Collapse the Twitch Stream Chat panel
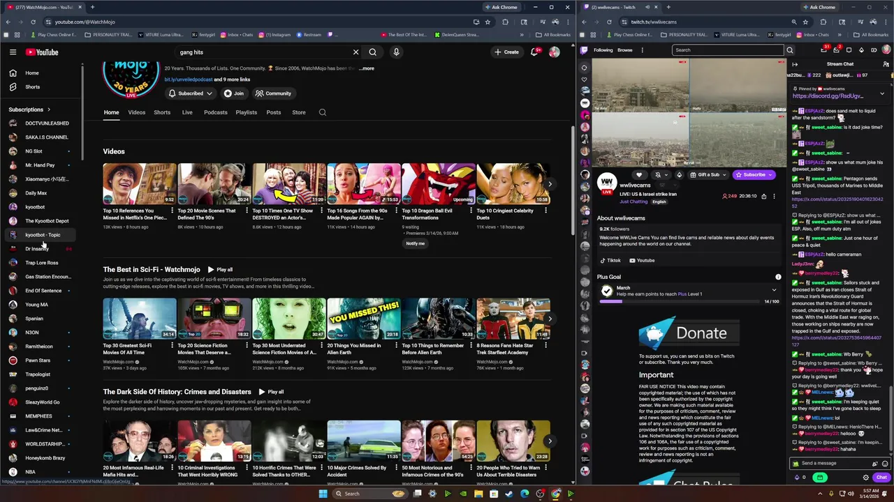 795,64
